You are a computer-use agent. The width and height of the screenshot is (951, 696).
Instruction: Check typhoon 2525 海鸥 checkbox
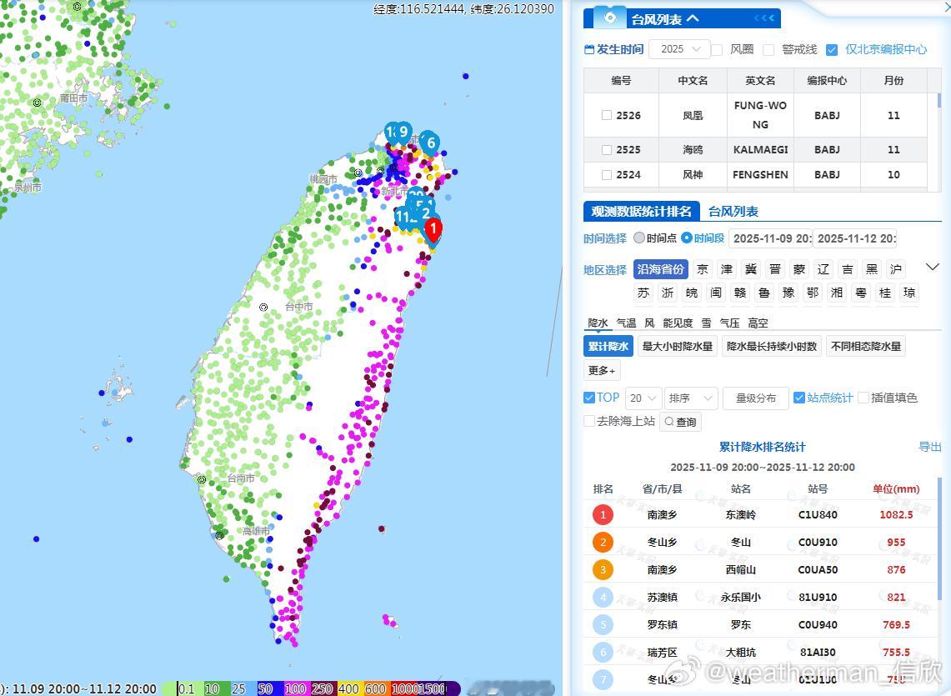click(x=607, y=149)
